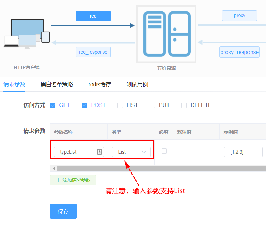Click the scrollbar left arrow

[54, 169]
